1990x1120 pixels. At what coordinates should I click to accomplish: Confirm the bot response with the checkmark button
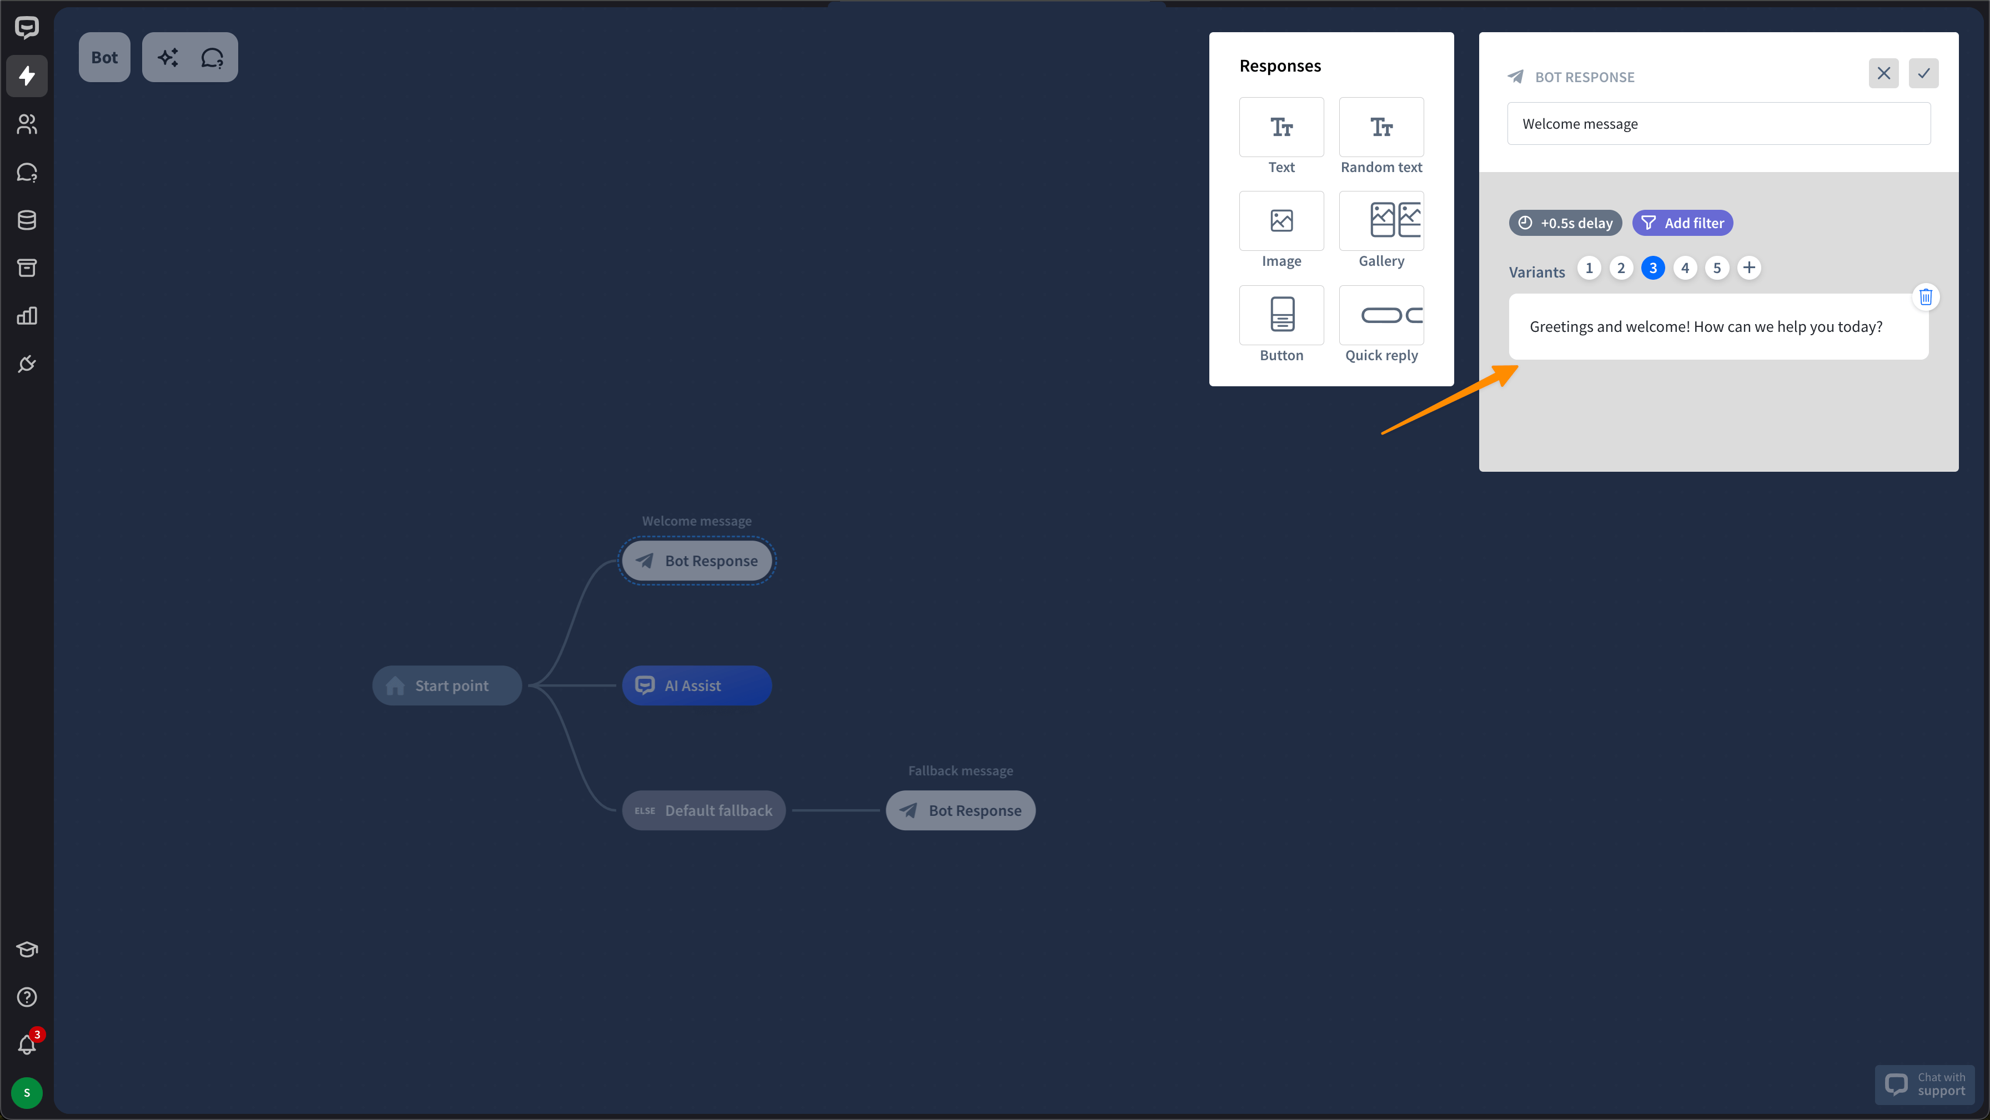click(x=1923, y=73)
